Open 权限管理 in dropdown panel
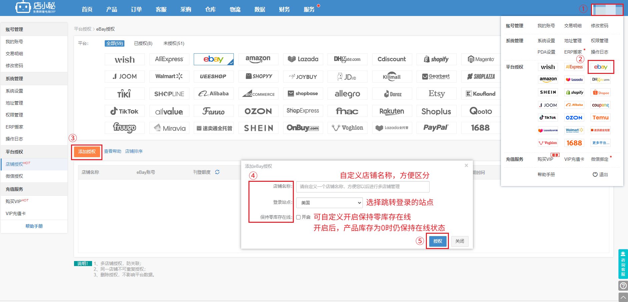The image size is (628, 302). click(600, 41)
